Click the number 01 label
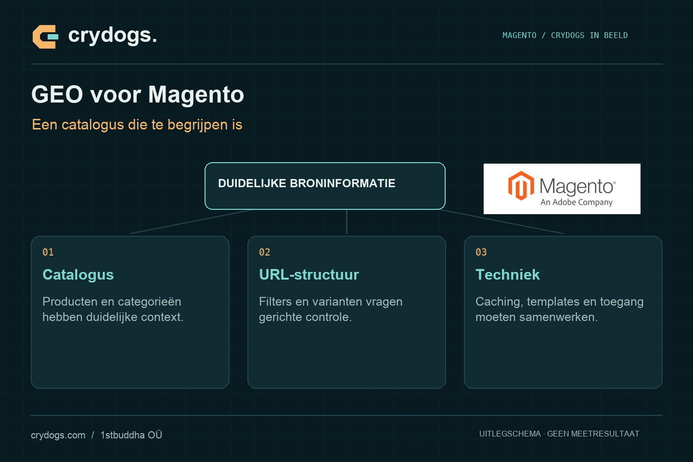The height and width of the screenshot is (462, 693). click(48, 252)
